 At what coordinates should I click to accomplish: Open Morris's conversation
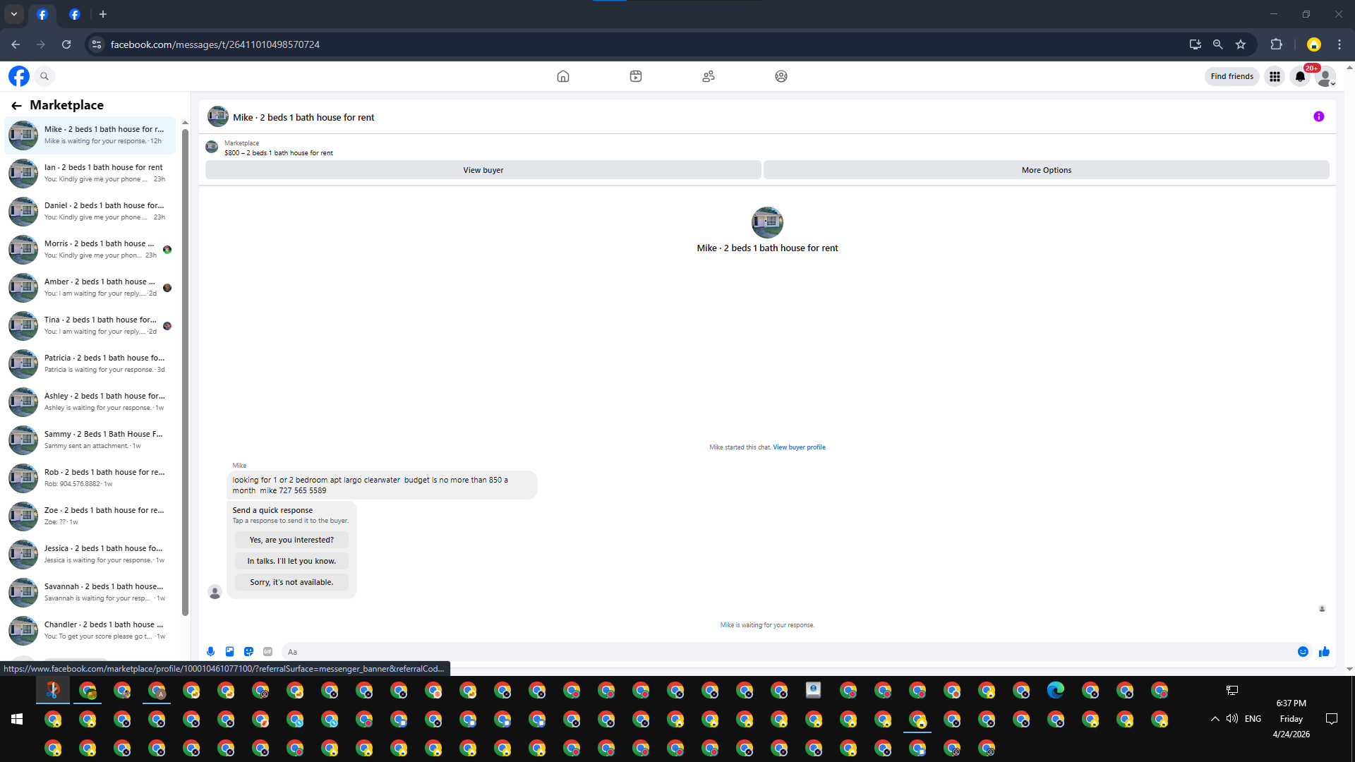90,250
